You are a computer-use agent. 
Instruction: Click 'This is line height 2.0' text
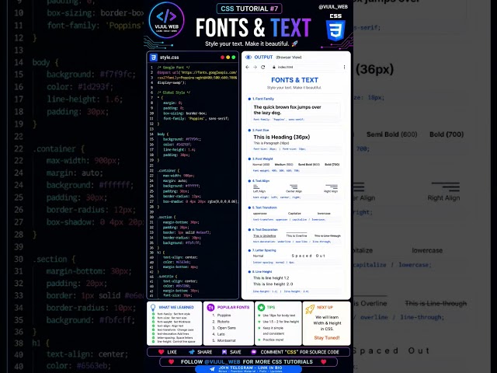273,284
